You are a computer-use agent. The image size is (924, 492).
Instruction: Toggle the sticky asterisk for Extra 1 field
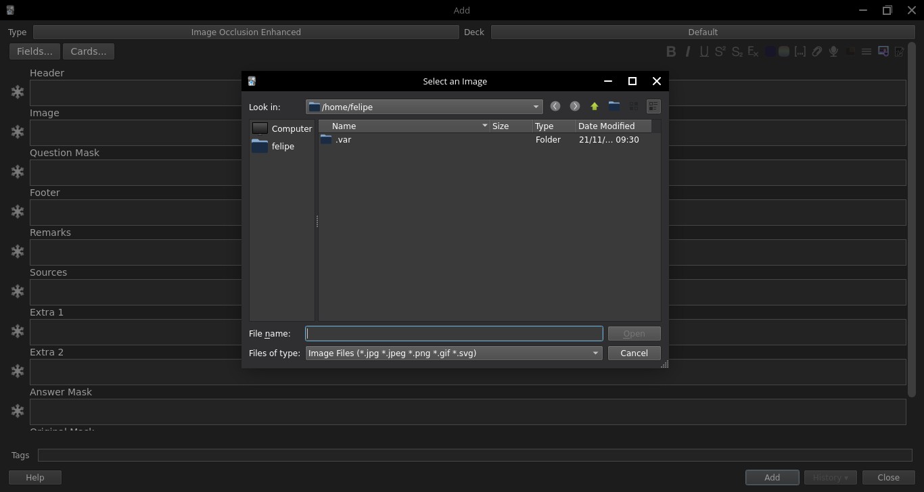click(x=18, y=331)
